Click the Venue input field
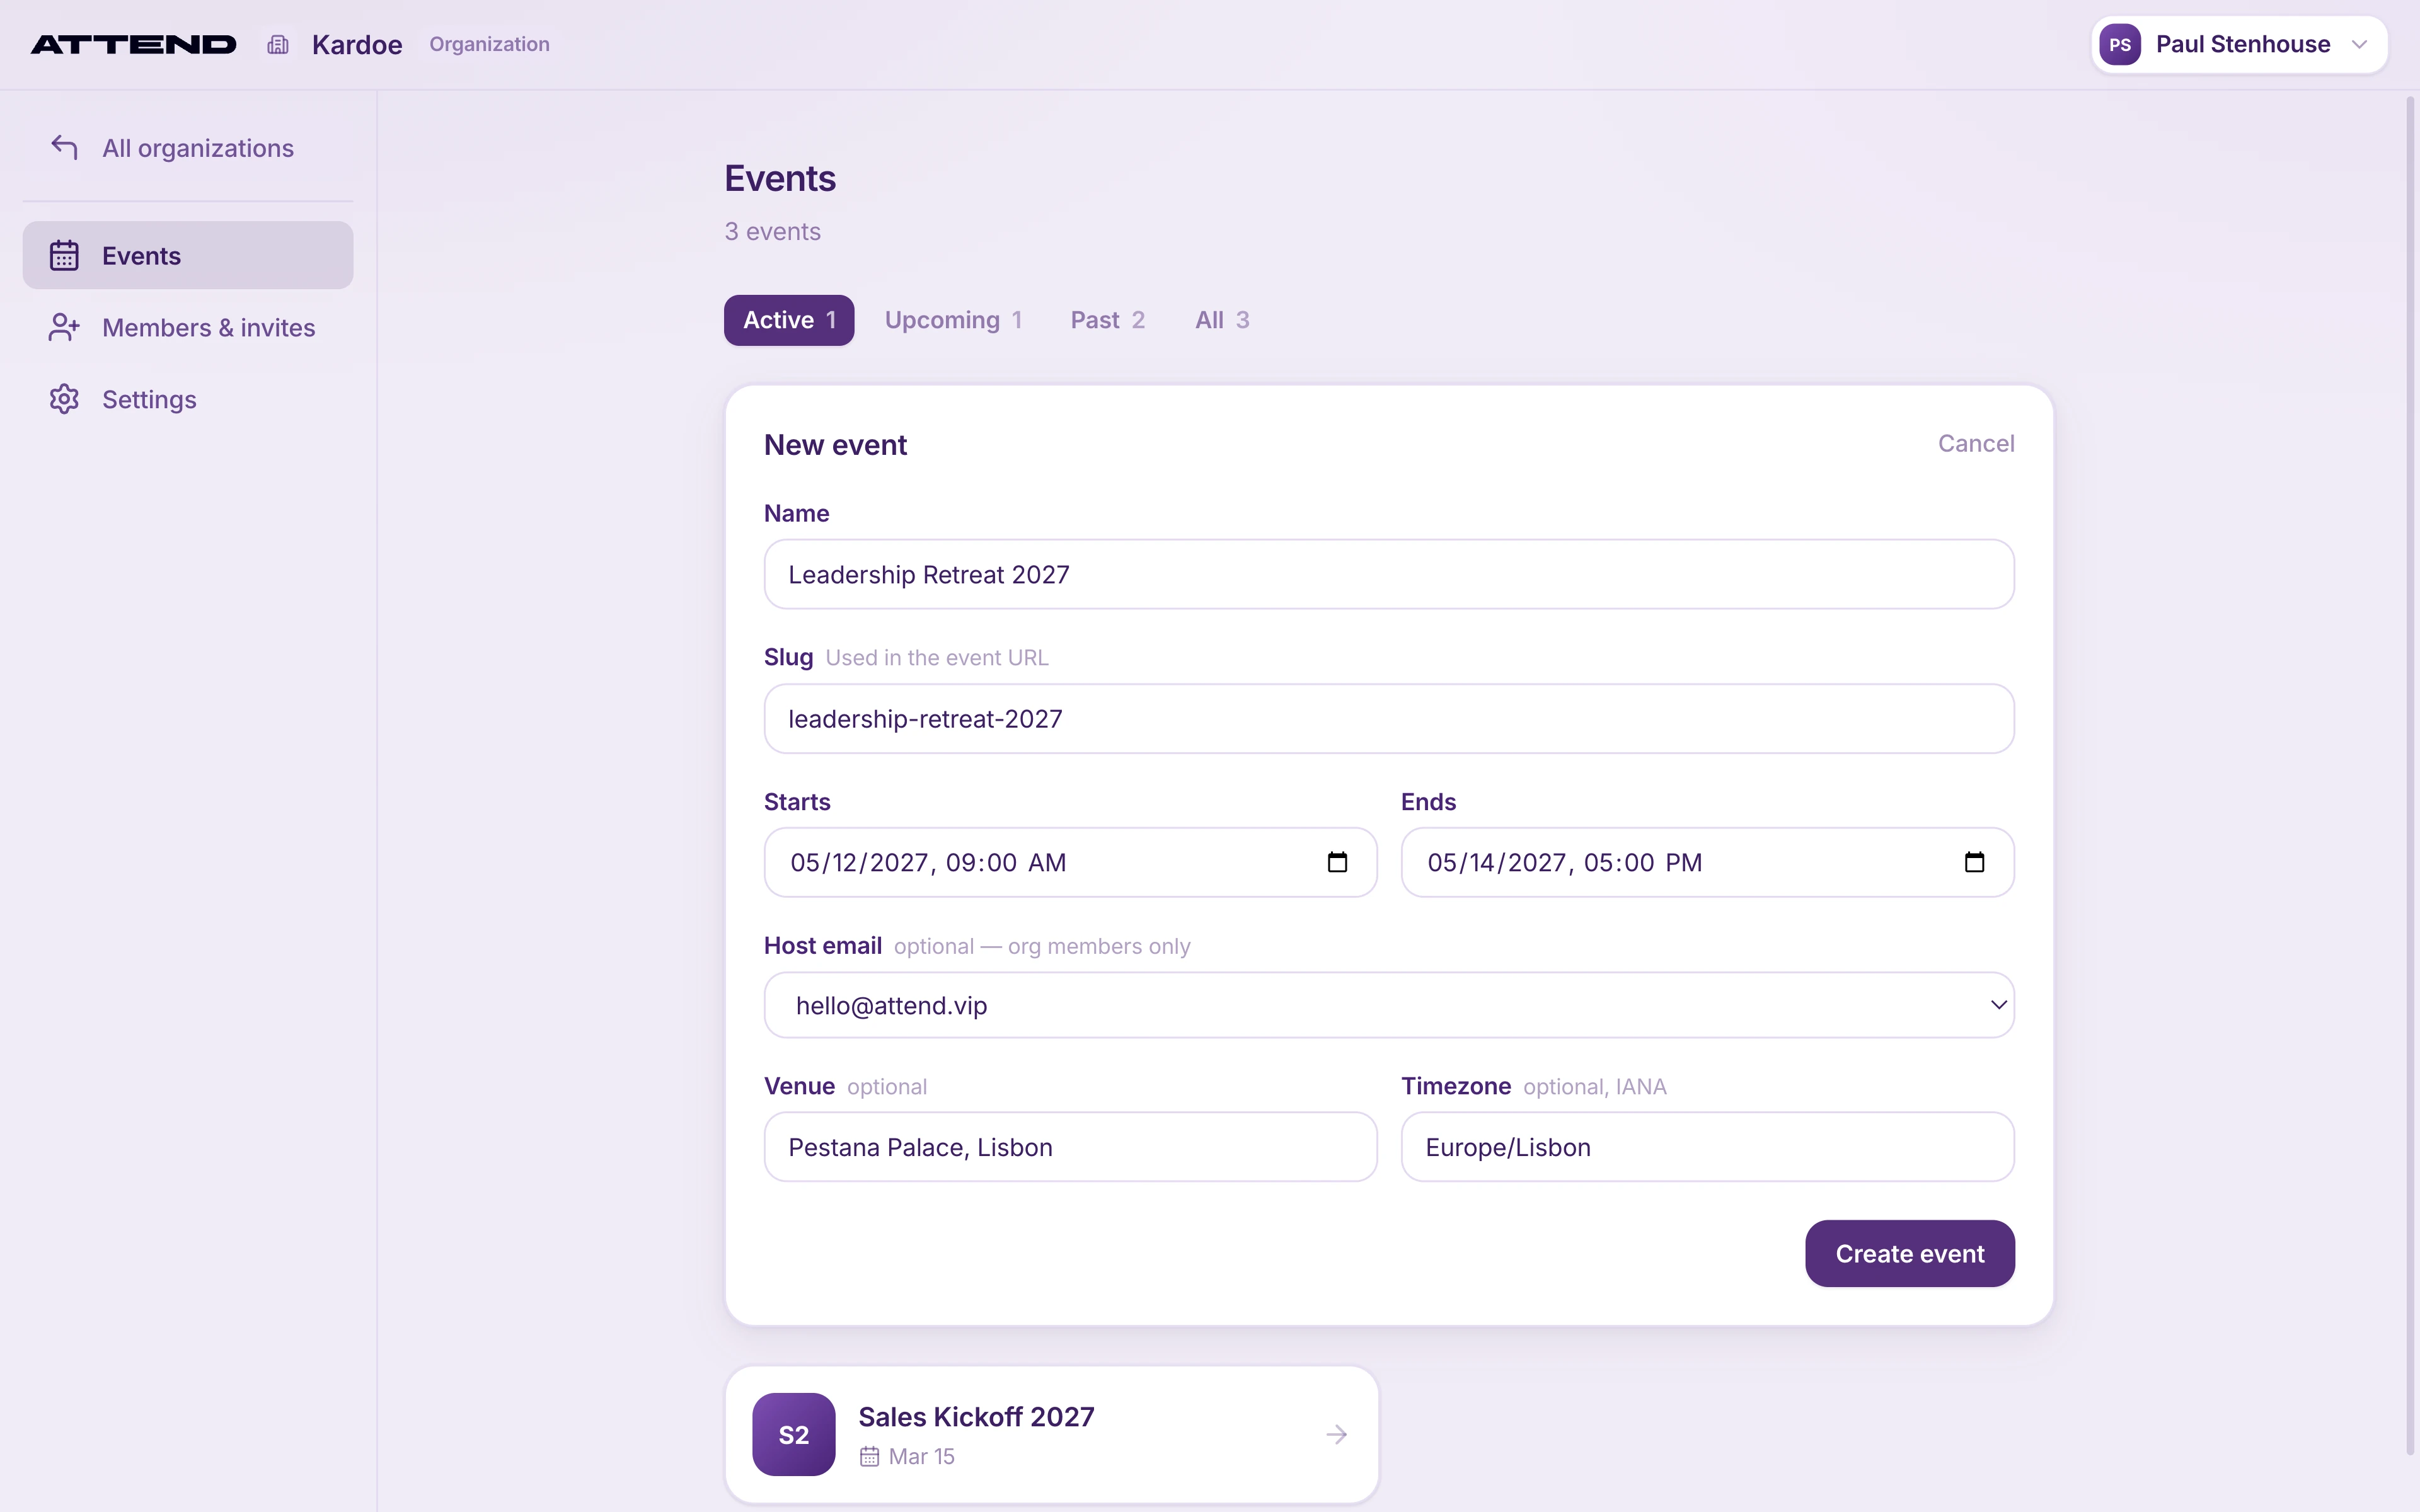 pyautogui.click(x=1070, y=1147)
